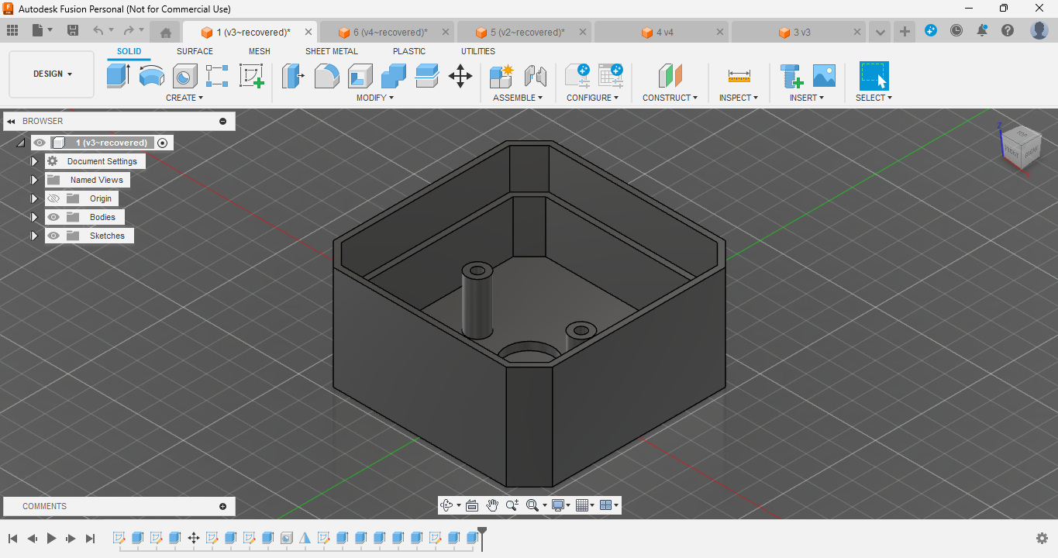Click the ViewCube

tap(1020, 146)
